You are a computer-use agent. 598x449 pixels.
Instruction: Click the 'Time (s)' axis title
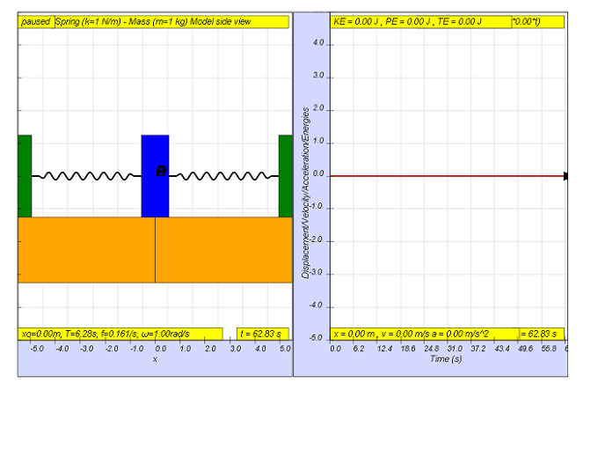446,359
